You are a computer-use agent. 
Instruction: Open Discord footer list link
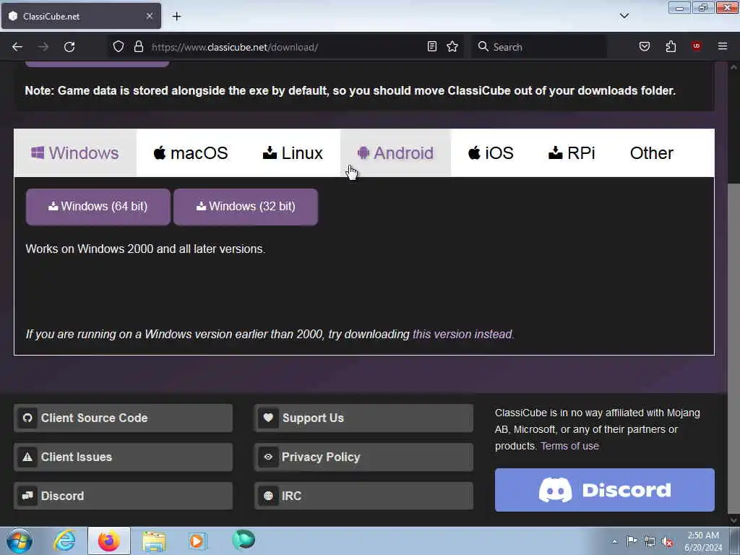coord(123,496)
